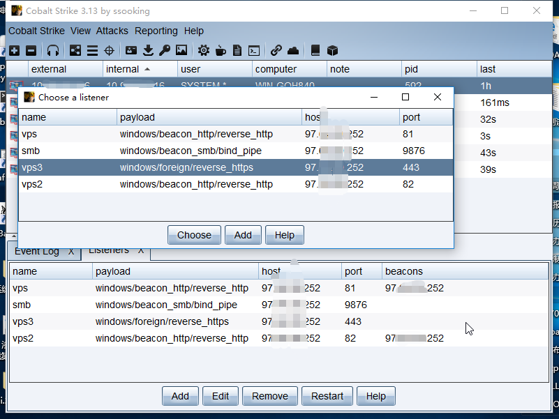This screenshot has height=419, width=559.
Task: Open the Help book icon in the toolbar
Action: click(315, 51)
